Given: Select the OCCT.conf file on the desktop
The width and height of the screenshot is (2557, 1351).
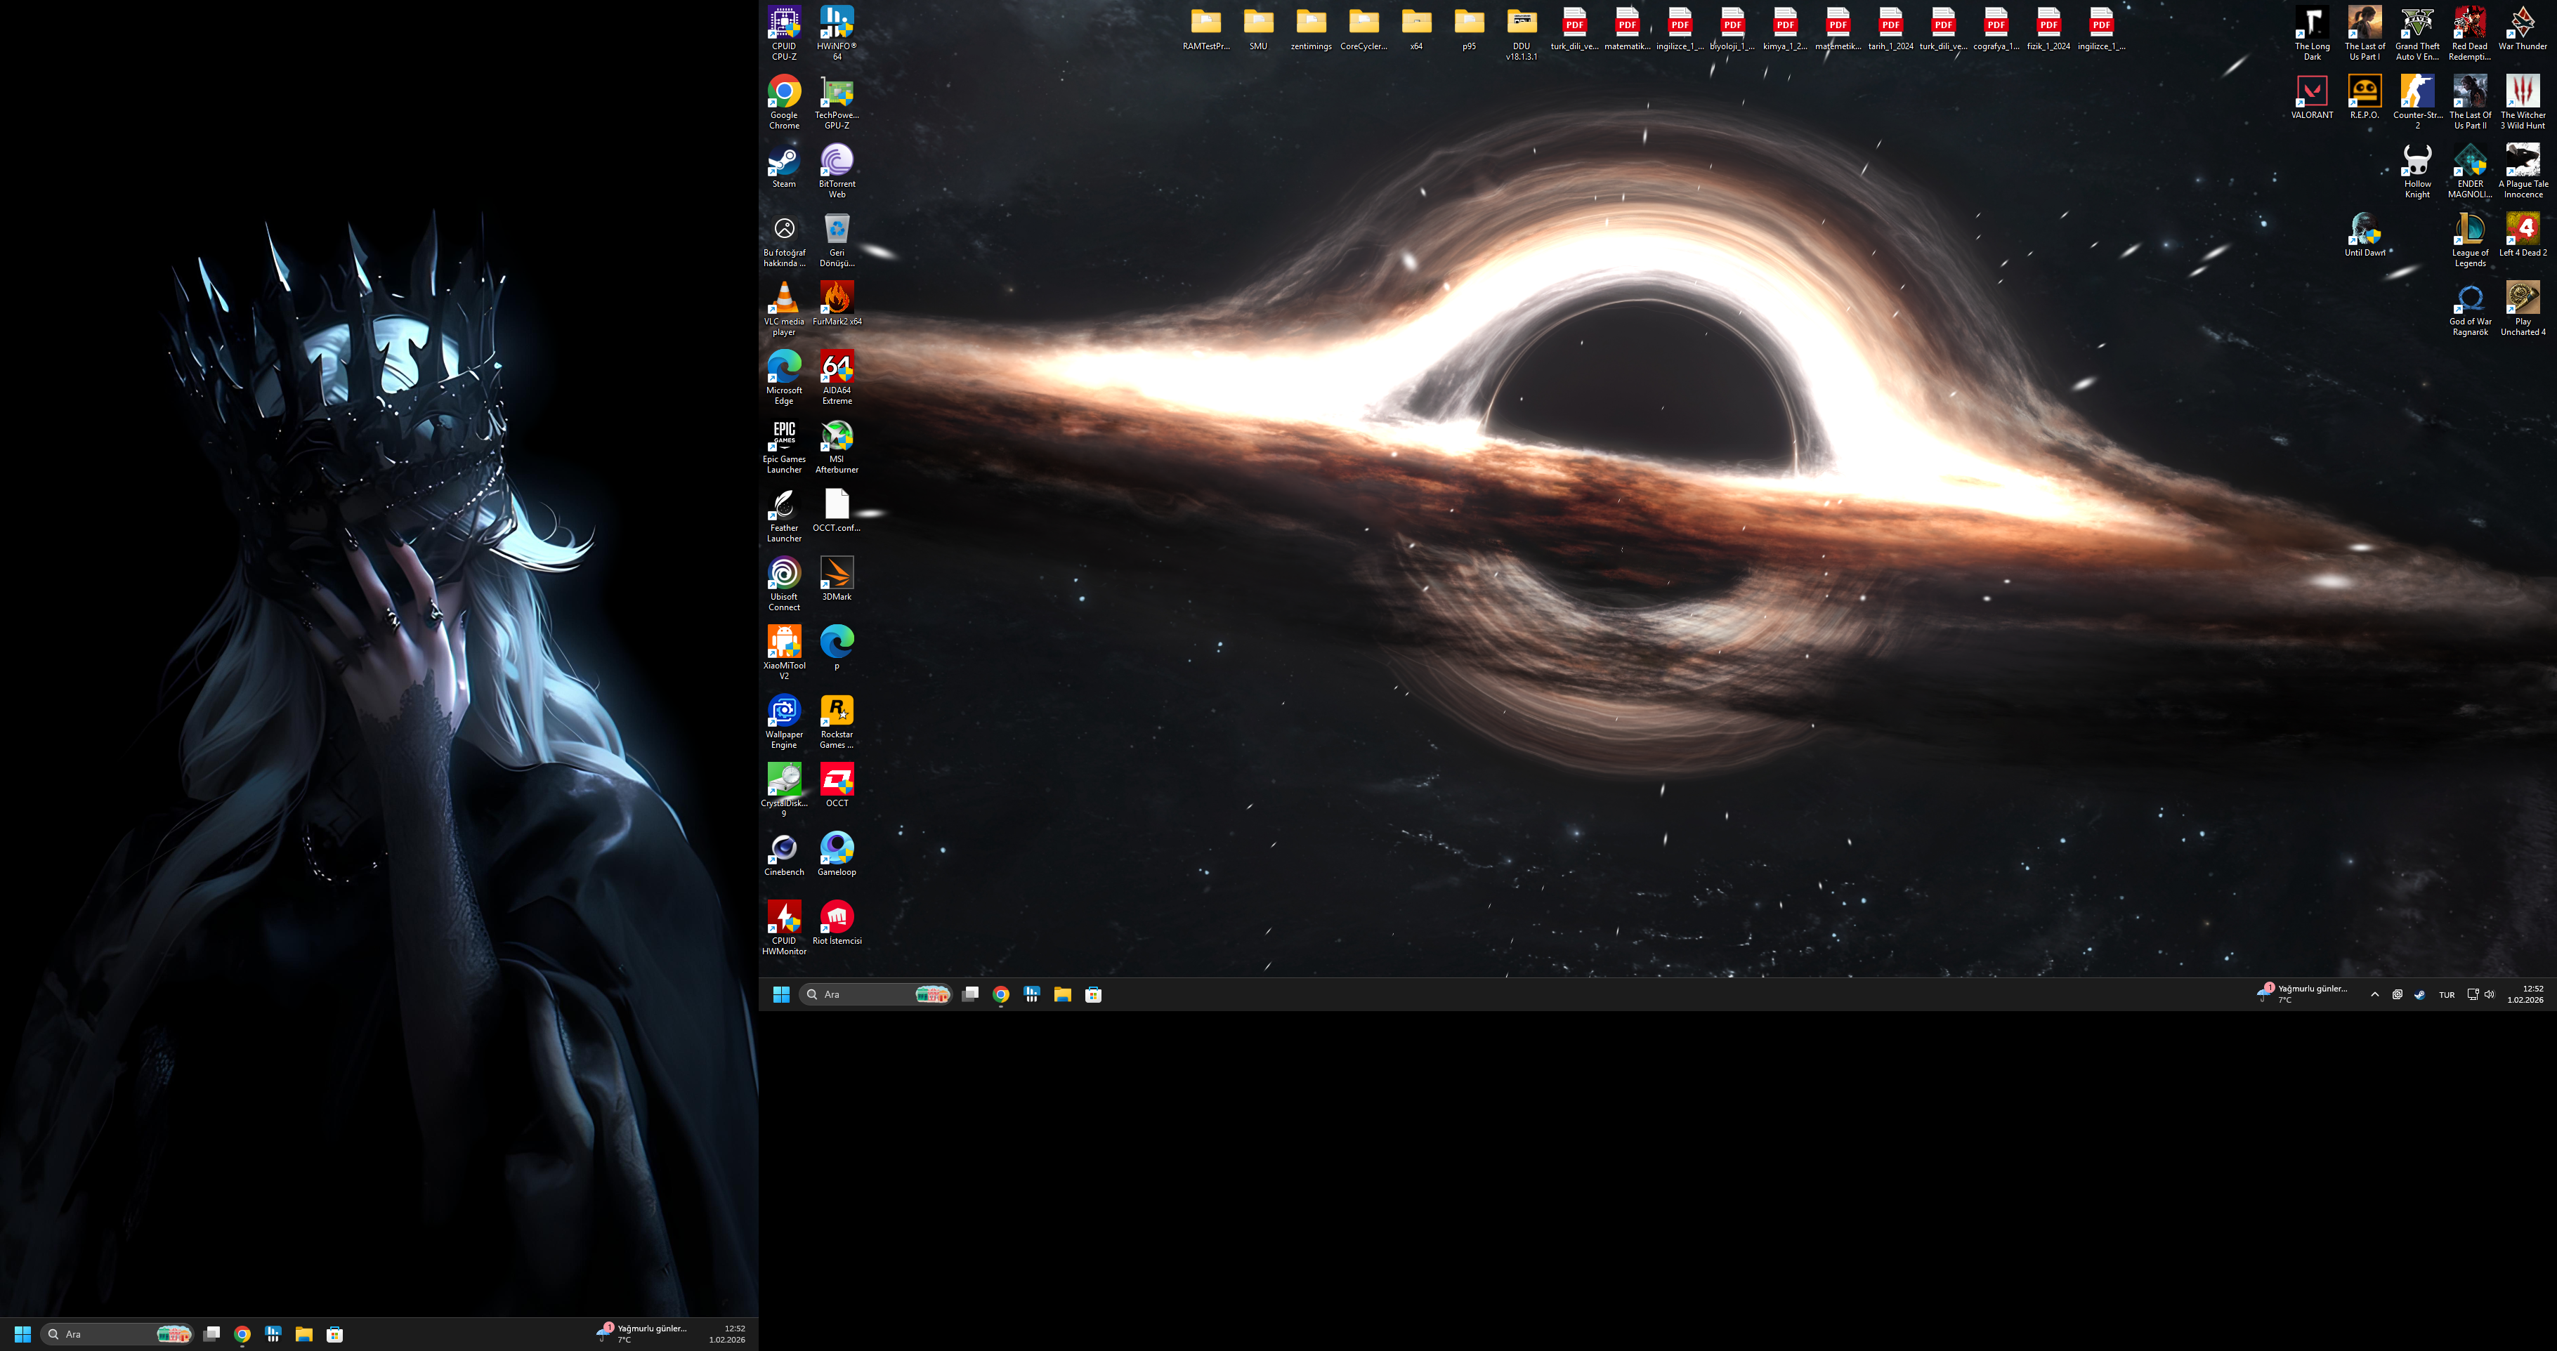Looking at the screenshot, I should click(837, 510).
